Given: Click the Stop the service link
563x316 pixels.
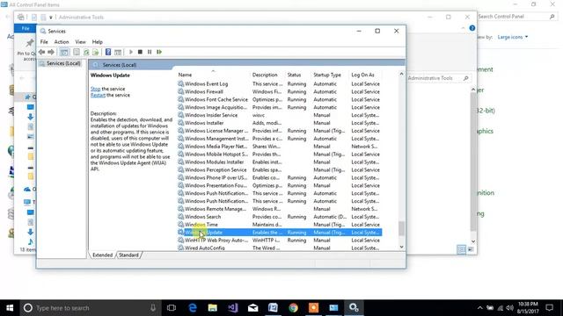Looking at the screenshot, I should click(x=96, y=89).
